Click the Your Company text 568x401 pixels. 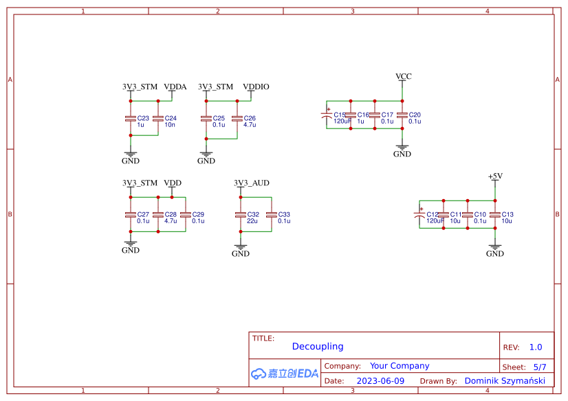tap(401, 365)
